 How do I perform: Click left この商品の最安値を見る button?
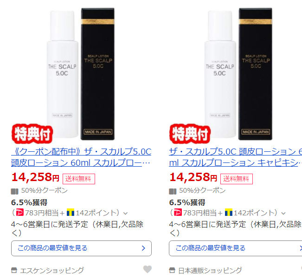(81, 248)
